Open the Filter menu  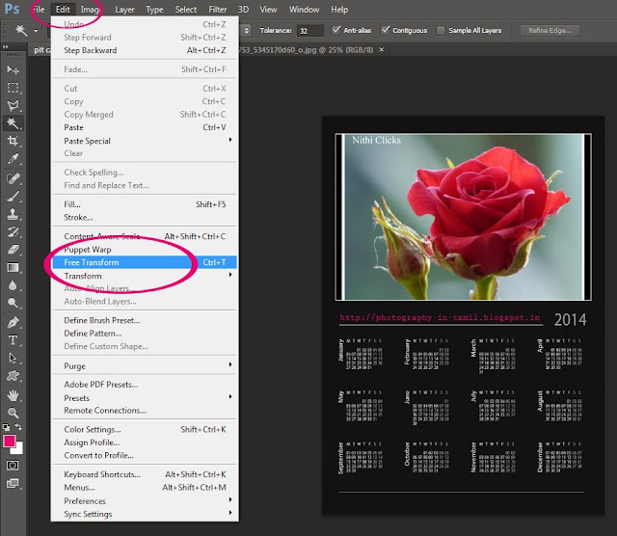tap(218, 10)
